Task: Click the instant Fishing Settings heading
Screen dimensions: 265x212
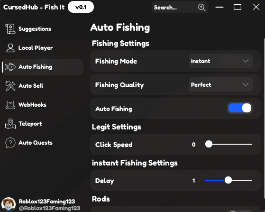Action: (135, 163)
